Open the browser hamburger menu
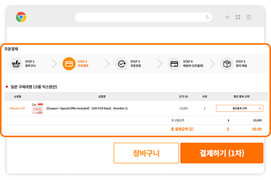Image resolution: width=271 pixels, height=180 pixels. click(249, 17)
